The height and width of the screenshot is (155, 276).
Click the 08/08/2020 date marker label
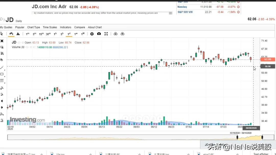click(251, 128)
